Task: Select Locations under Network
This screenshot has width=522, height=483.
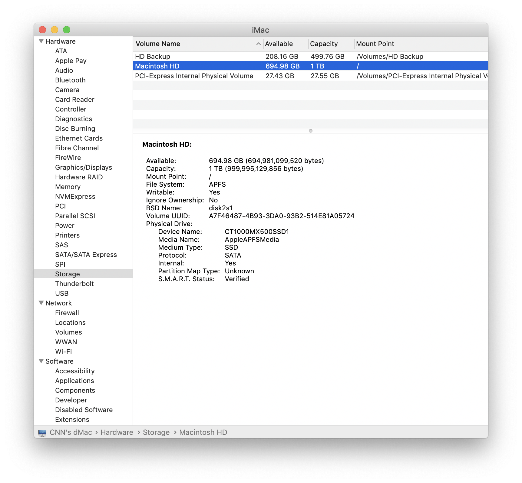Action: click(x=70, y=322)
